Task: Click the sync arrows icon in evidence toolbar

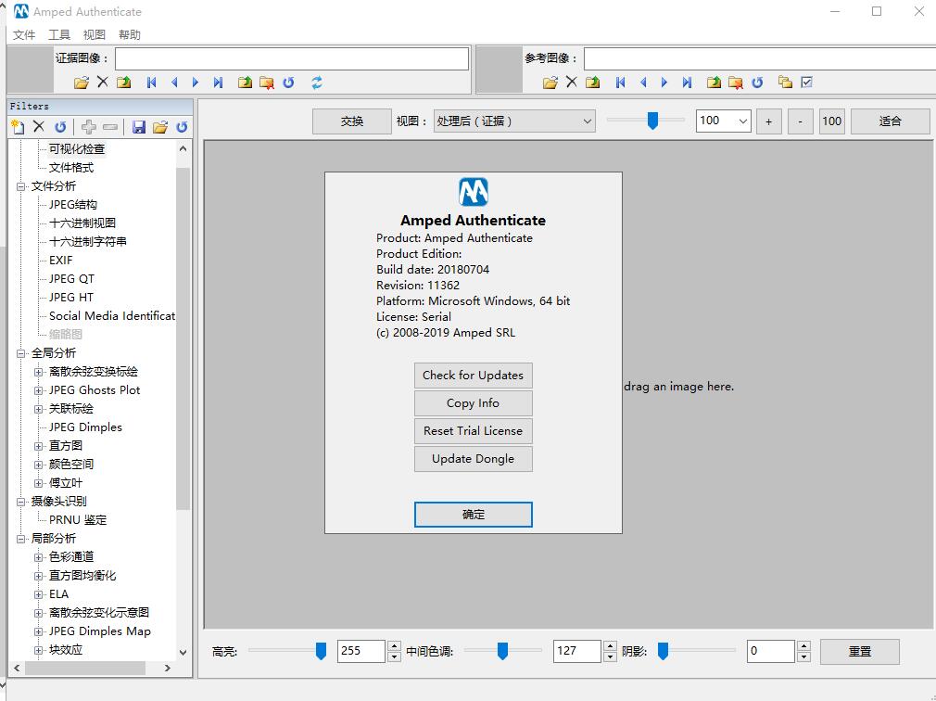Action: 317,83
